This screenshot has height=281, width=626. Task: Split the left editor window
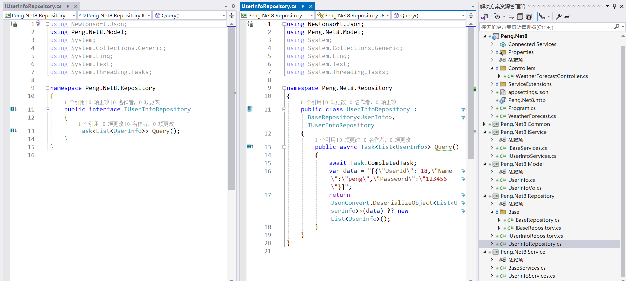(x=232, y=15)
